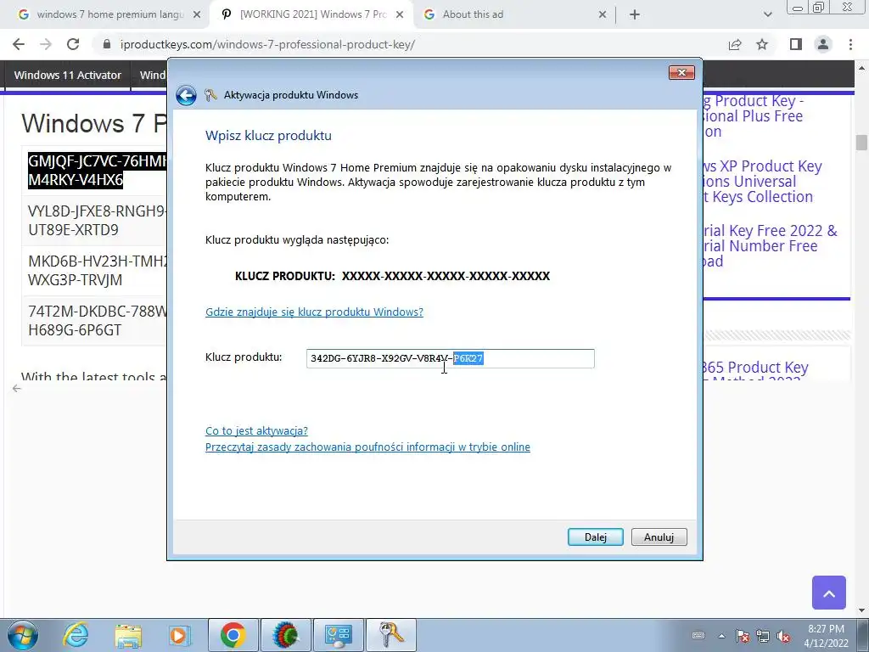Open a new Chrome tab
The width and height of the screenshot is (869, 652).
tap(635, 15)
